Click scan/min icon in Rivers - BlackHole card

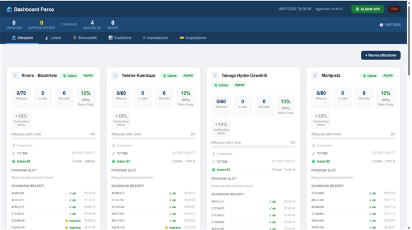pyautogui.click(x=13, y=145)
